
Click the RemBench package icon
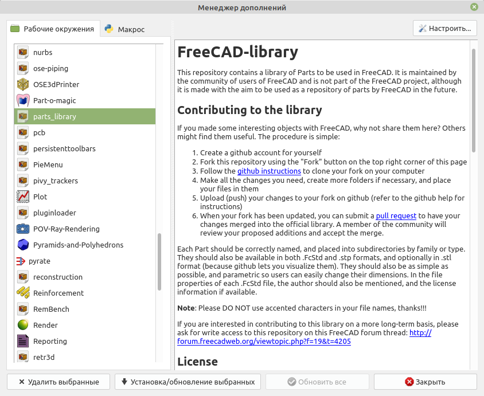pos(23,309)
